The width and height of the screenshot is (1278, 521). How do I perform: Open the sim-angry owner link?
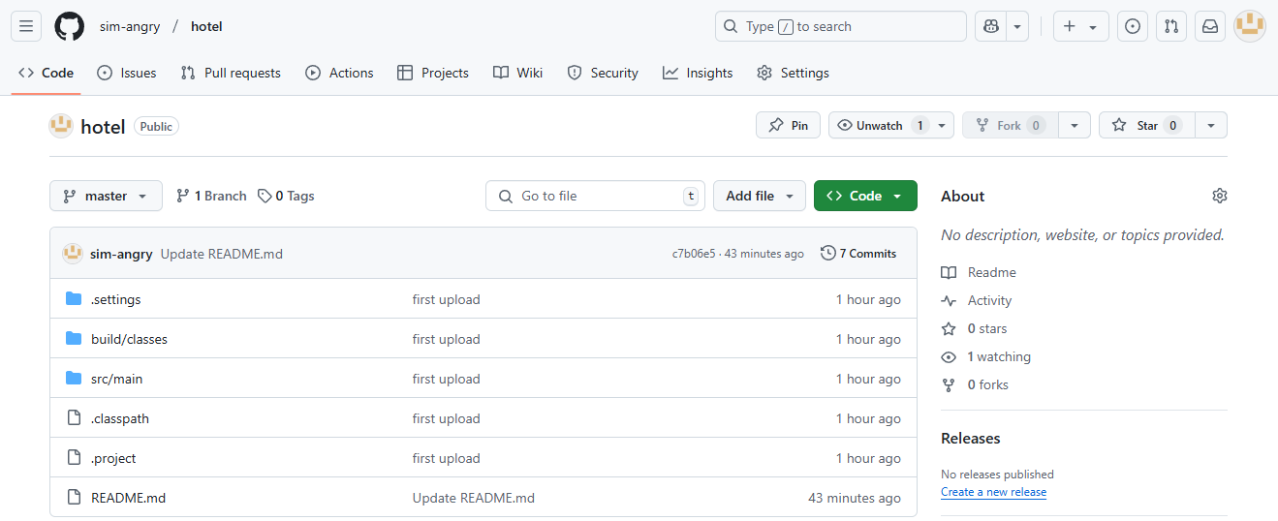(x=130, y=26)
